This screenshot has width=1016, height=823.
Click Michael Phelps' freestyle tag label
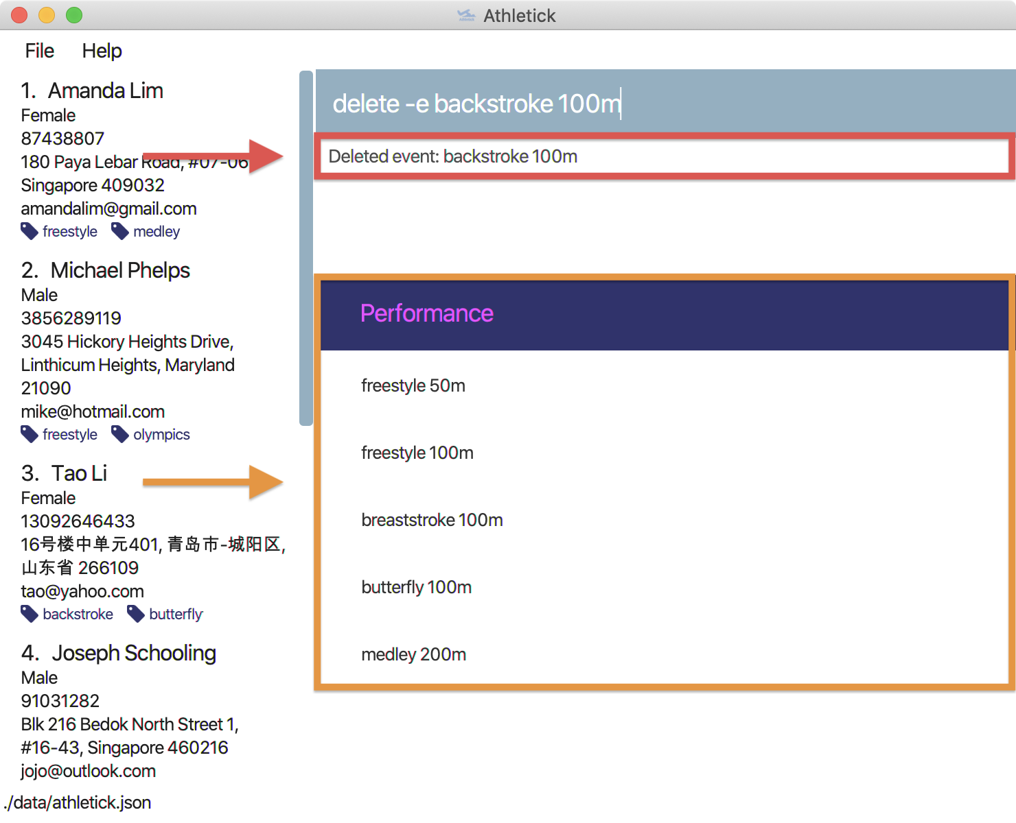point(70,435)
